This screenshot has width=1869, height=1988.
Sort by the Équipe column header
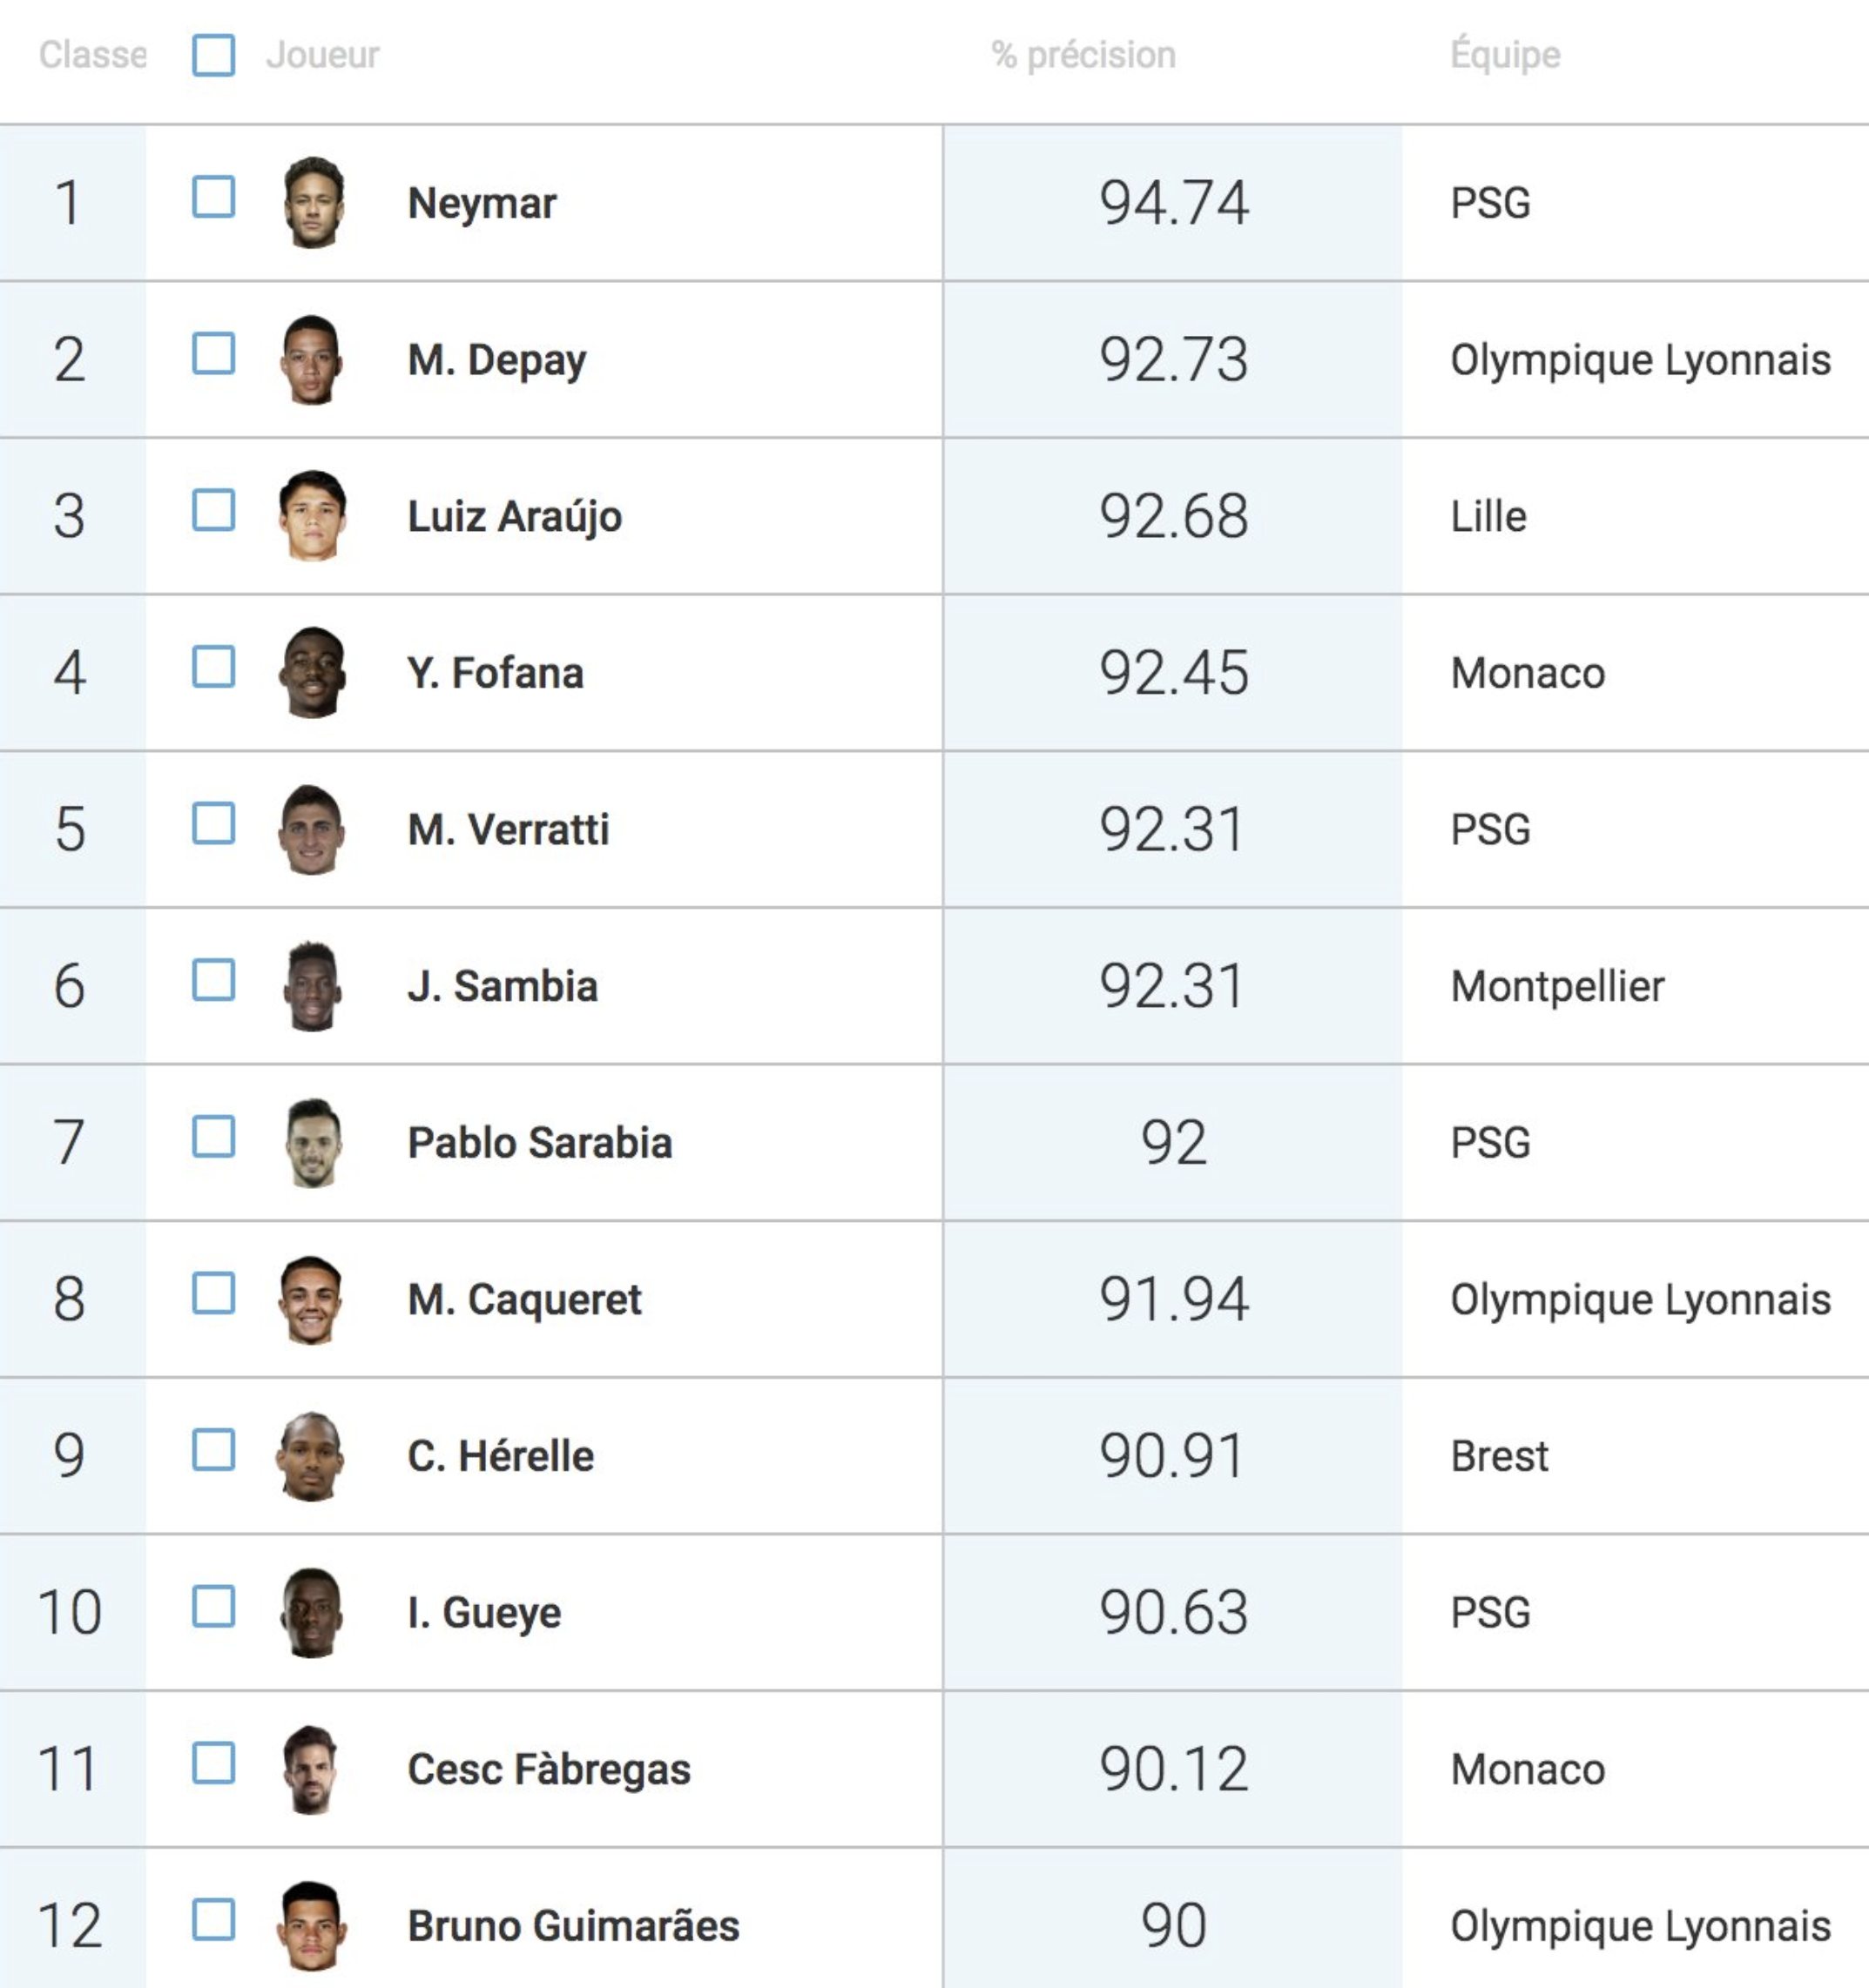tap(1506, 53)
